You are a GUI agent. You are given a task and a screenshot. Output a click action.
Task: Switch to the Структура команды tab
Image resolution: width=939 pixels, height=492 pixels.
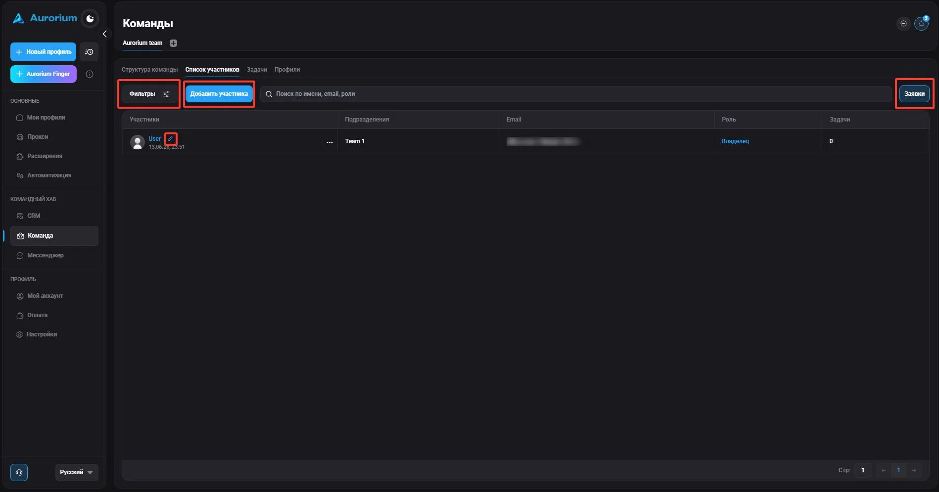pyautogui.click(x=149, y=70)
